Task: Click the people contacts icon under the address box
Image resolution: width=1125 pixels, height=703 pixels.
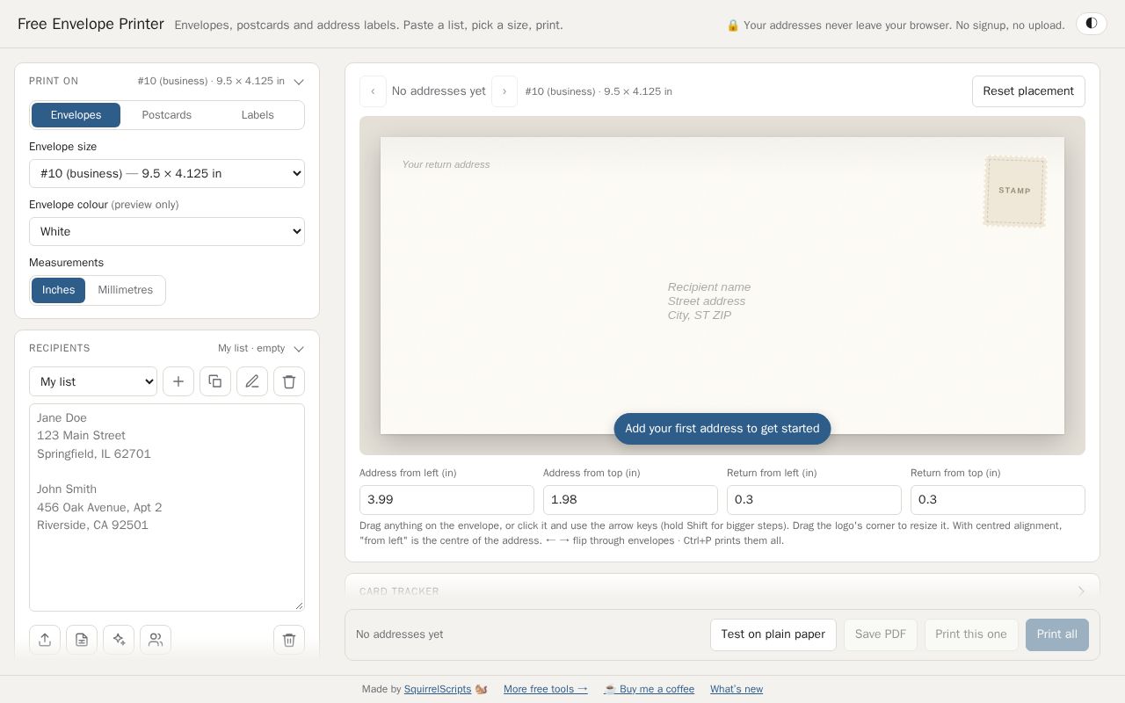Action: [156, 640]
